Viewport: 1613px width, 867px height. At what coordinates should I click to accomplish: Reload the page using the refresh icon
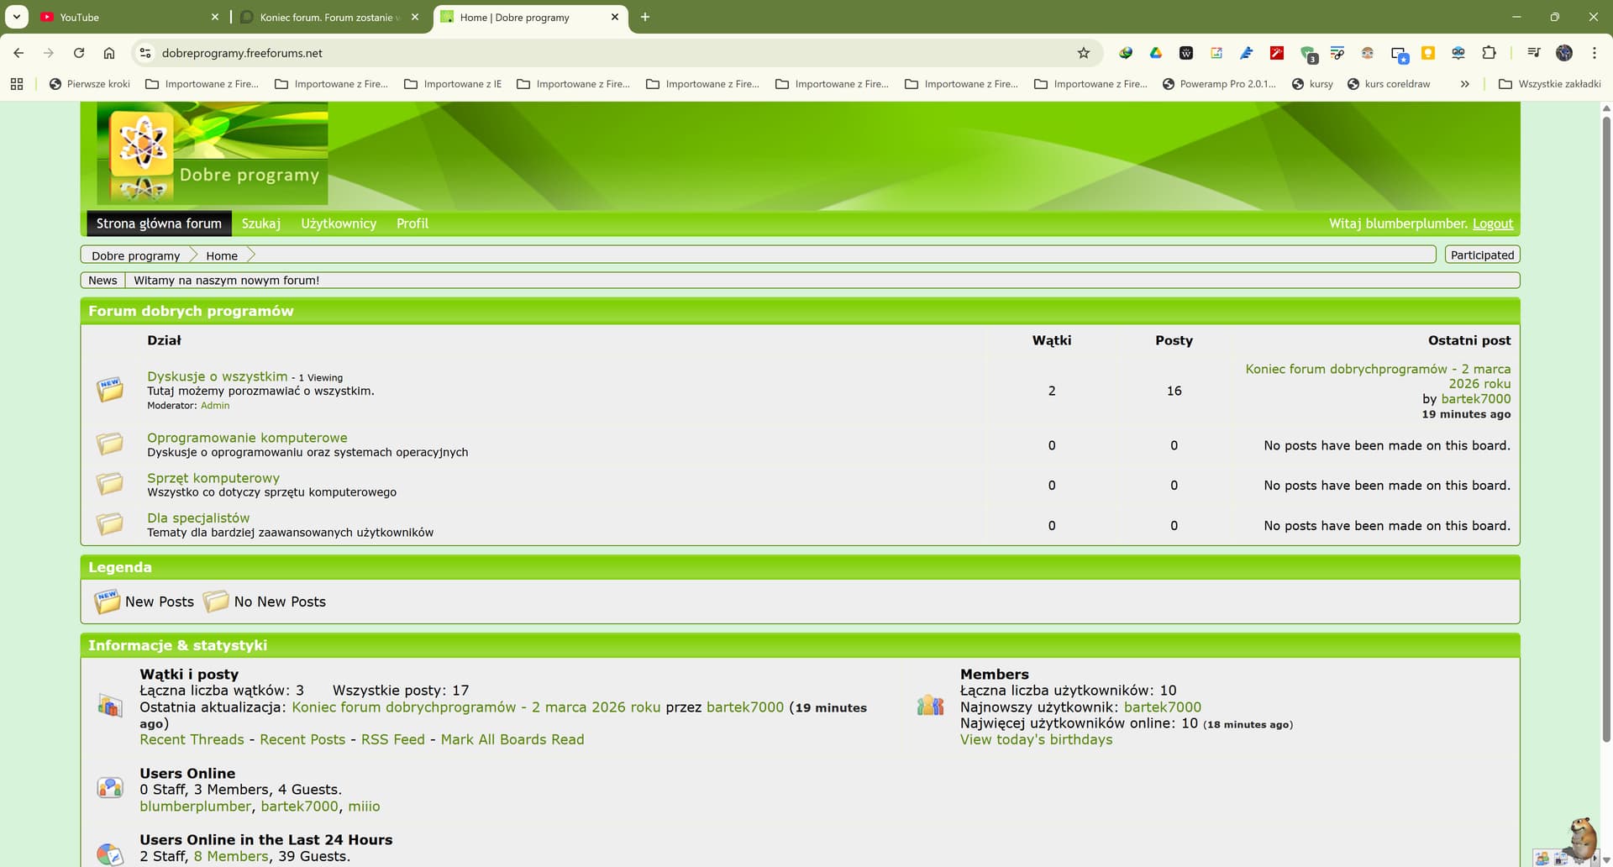pos(79,53)
